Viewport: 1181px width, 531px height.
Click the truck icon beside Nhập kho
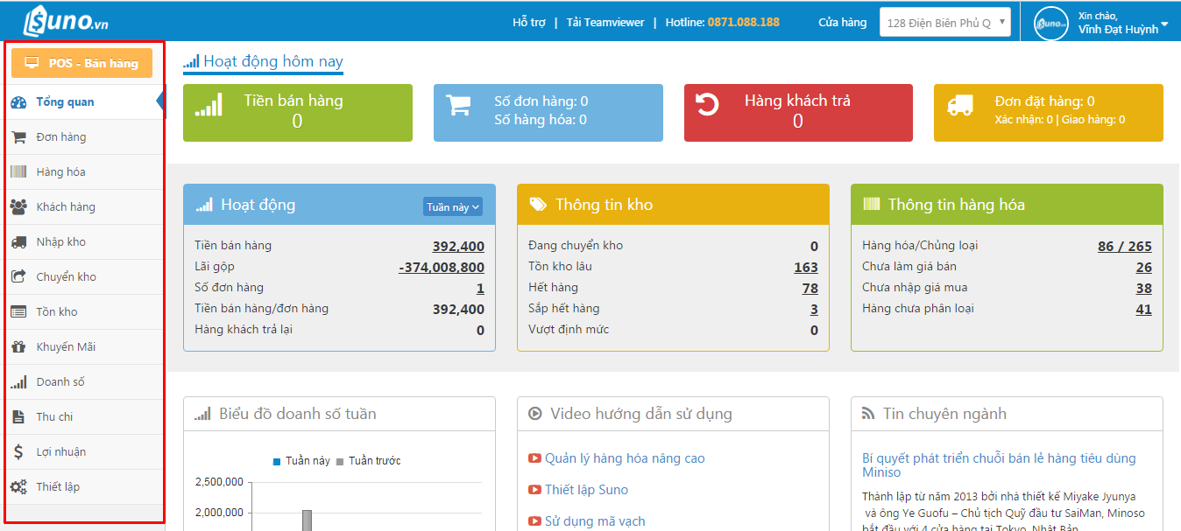(x=18, y=242)
